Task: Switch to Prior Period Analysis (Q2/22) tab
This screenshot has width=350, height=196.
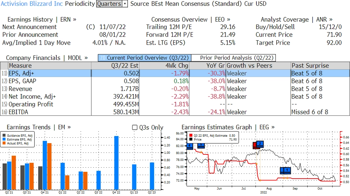Action: [233, 58]
